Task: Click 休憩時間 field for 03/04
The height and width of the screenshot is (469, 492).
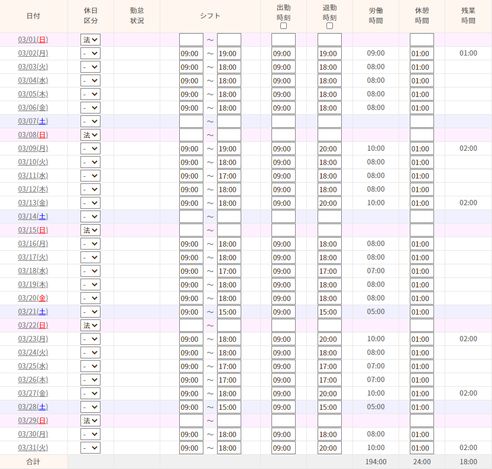Action: [x=422, y=80]
